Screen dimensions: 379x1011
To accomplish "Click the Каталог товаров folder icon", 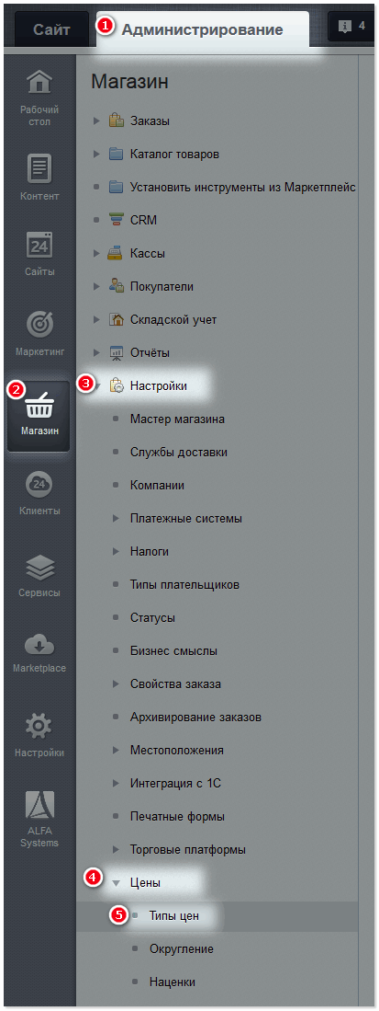I will (x=116, y=155).
